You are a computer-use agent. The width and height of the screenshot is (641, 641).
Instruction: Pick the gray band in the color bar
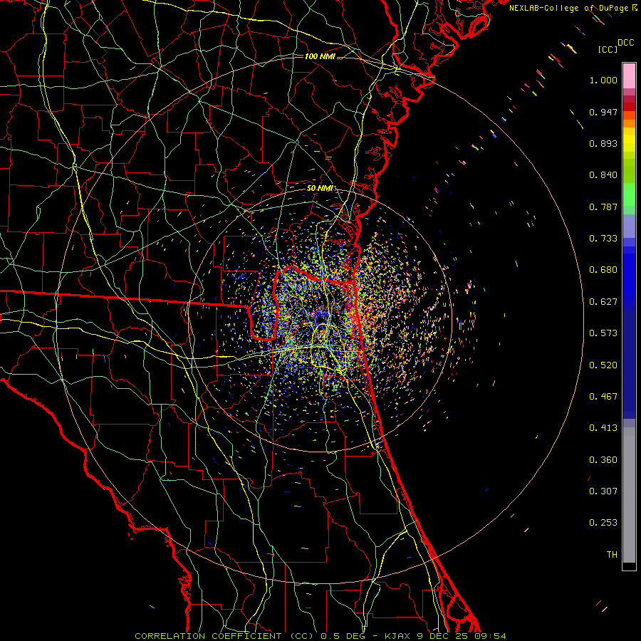click(x=629, y=495)
